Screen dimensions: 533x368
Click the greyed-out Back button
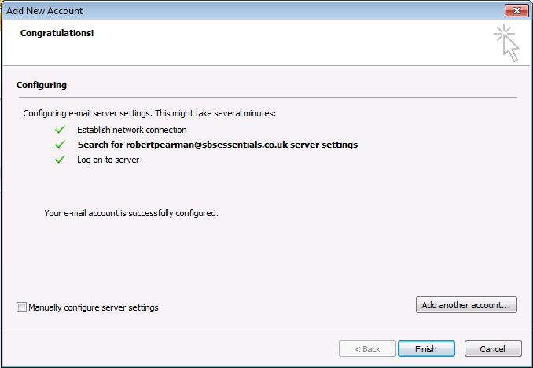367,349
